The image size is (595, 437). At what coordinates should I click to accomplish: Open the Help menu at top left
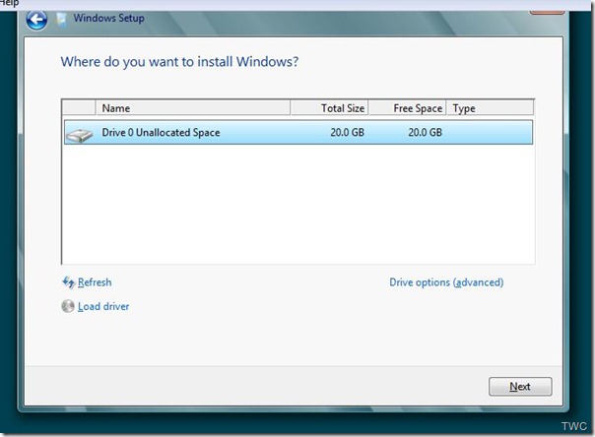coord(10,3)
